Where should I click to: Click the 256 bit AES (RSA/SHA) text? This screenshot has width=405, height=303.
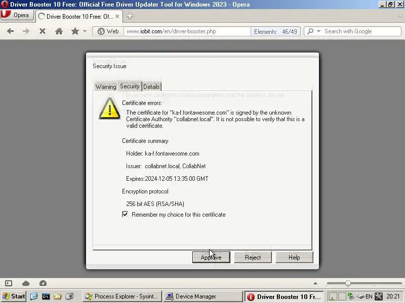(155, 204)
